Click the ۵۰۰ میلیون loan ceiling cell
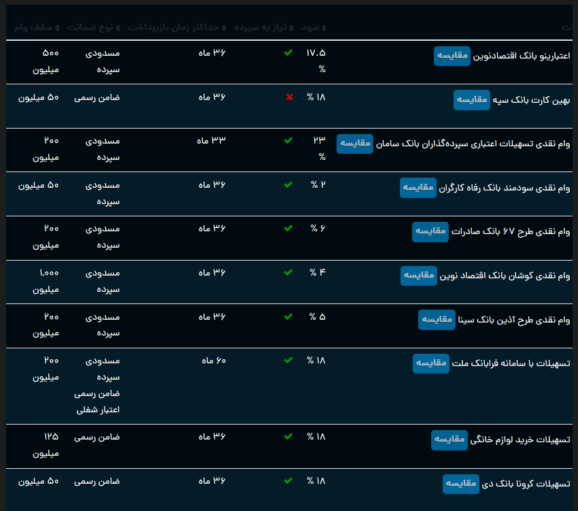578x511 pixels. (46, 61)
